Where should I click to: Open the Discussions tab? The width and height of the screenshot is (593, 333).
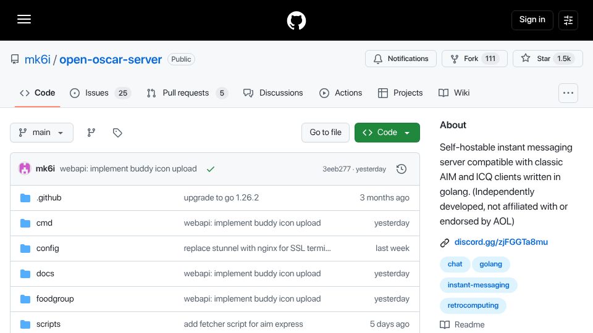[x=273, y=93]
